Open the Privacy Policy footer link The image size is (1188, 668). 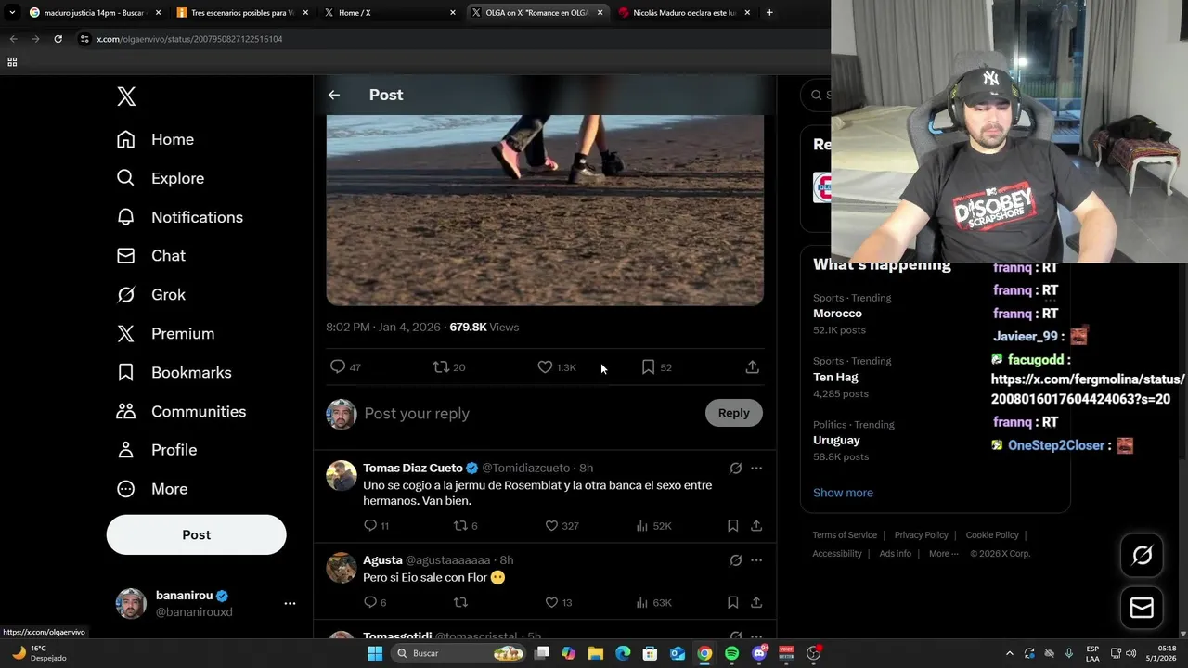pyautogui.click(x=921, y=535)
